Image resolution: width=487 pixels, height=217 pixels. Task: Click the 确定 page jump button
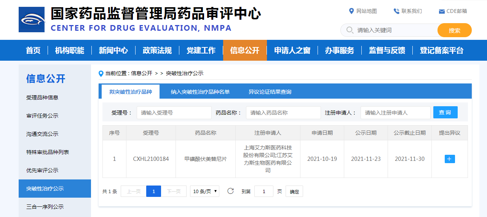pos(294,192)
